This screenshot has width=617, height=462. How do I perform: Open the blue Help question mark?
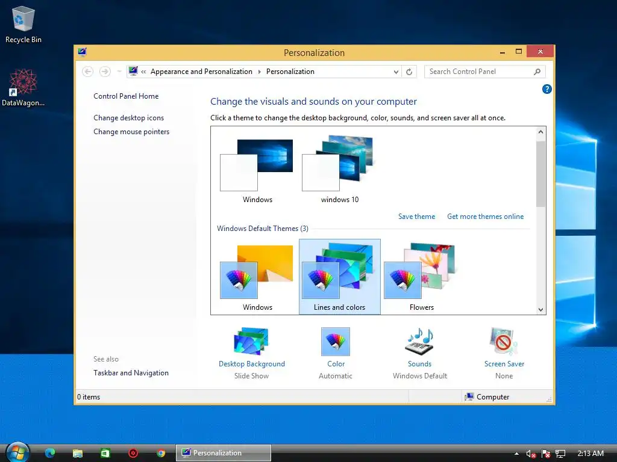click(547, 89)
